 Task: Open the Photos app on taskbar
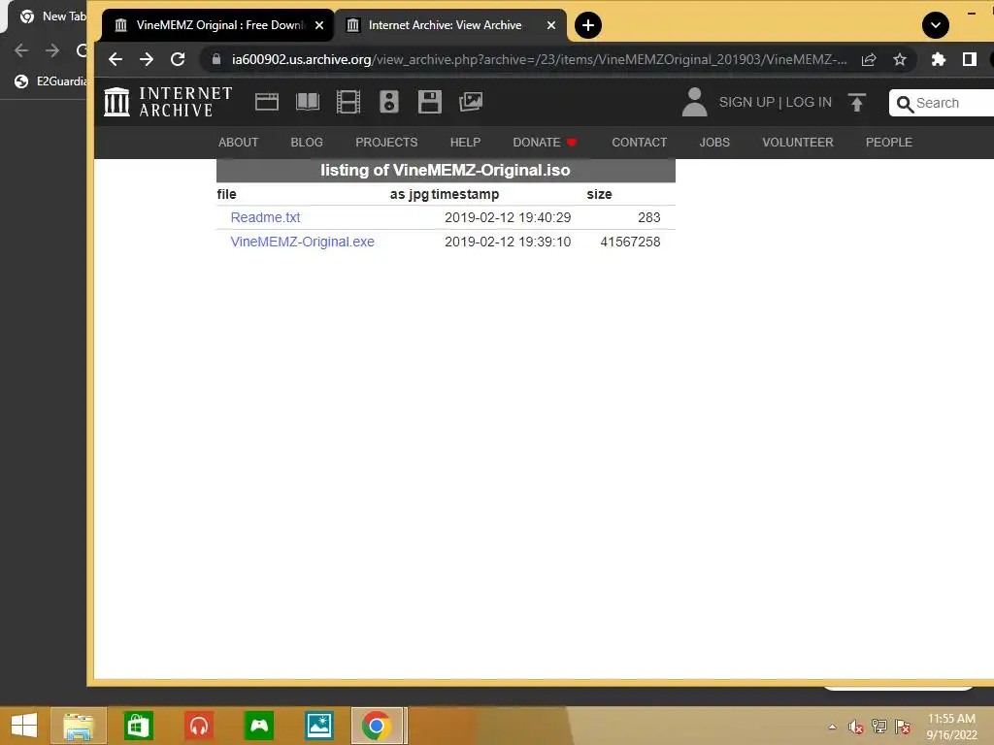318,726
